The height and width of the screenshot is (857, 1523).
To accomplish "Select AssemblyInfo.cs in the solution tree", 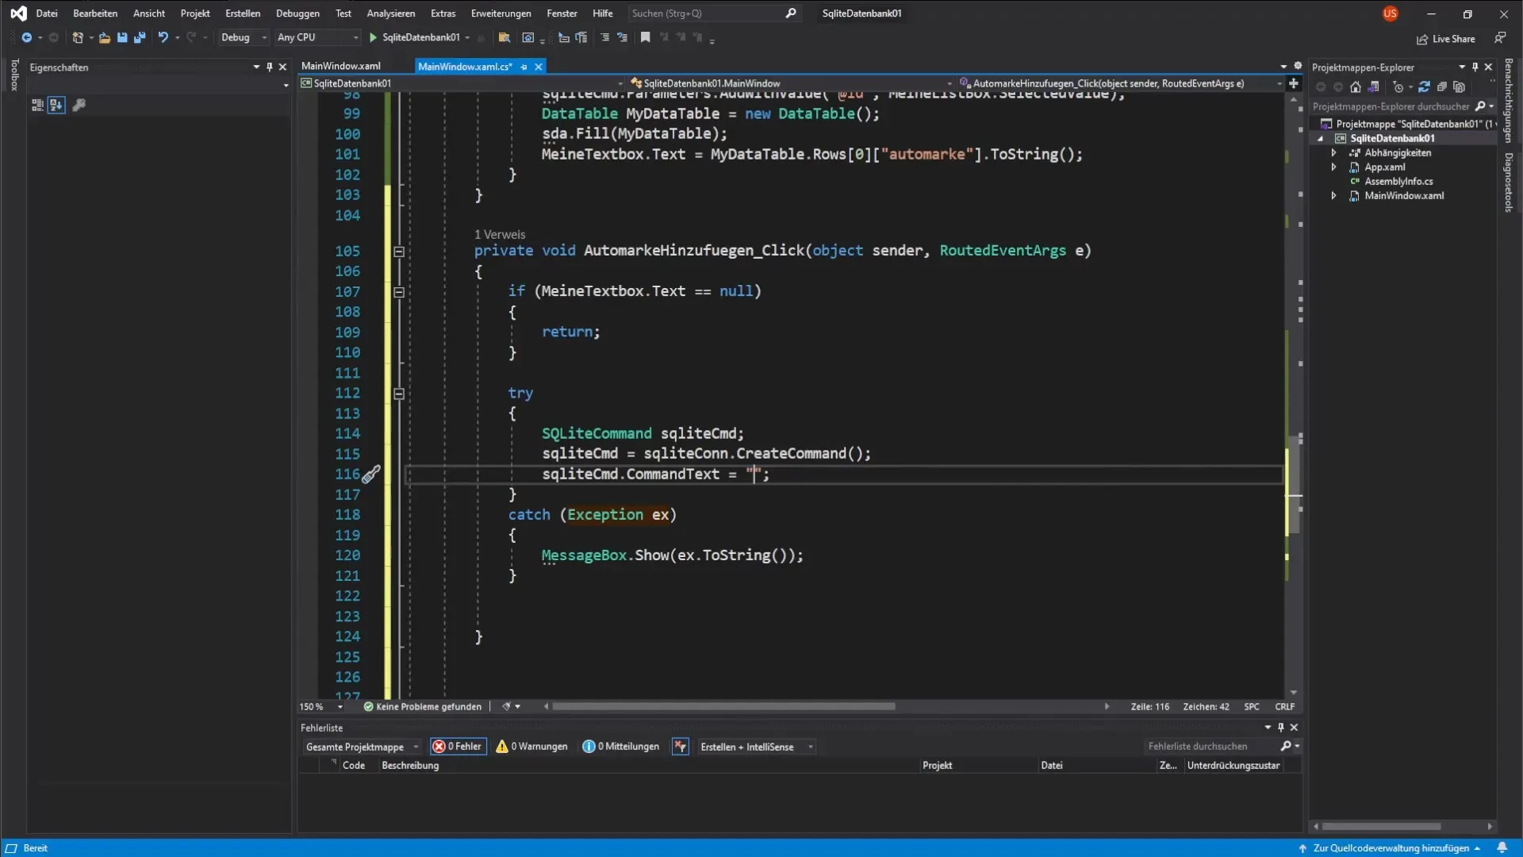I will click(x=1398, y=182).
